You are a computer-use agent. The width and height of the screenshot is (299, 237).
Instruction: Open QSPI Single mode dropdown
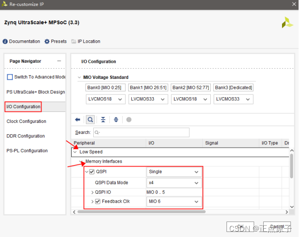click(x=174, y=172)
